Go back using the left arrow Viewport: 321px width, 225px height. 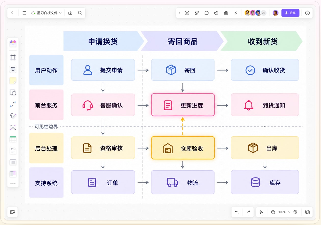(x=12, y=13)
